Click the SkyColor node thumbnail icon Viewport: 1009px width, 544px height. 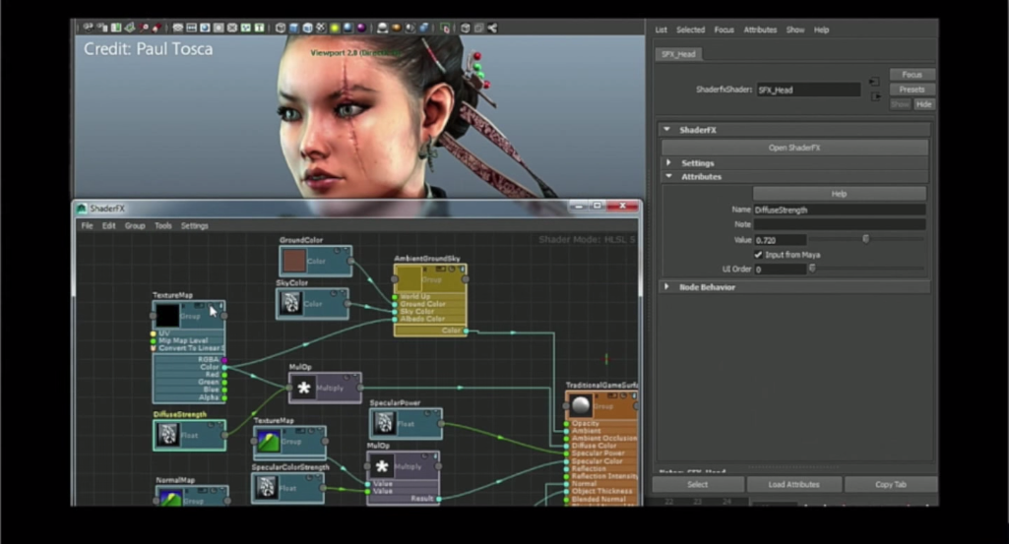pos(290,304)
